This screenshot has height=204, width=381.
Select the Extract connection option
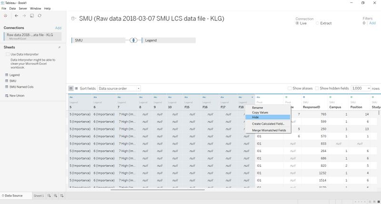coord(317,23)
